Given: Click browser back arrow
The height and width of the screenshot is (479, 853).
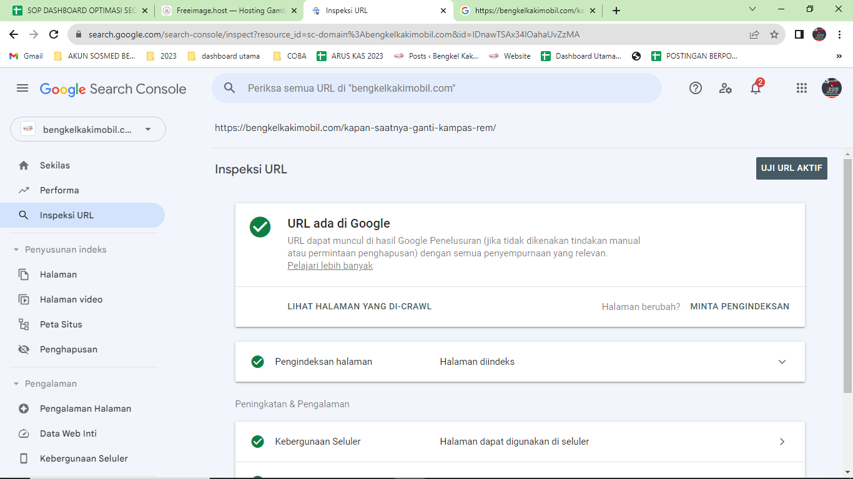Looking at the screenshot, I should [x=14, y=34].
